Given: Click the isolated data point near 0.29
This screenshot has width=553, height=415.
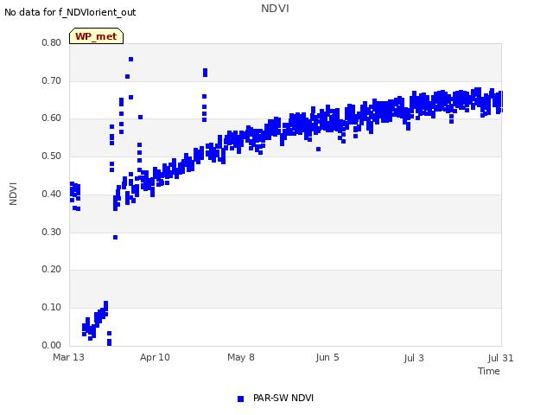Looking at the screenshot, I should click(115, 238).
